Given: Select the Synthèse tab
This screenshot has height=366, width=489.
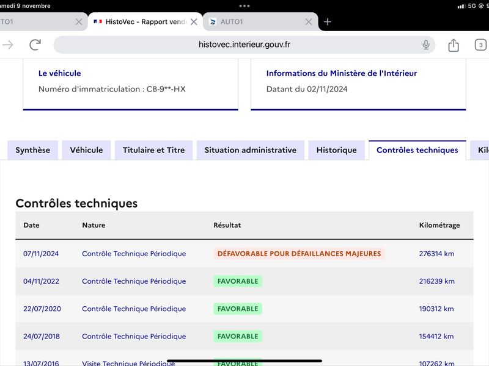Looking at the screenshot, I should tap(33, 150).
